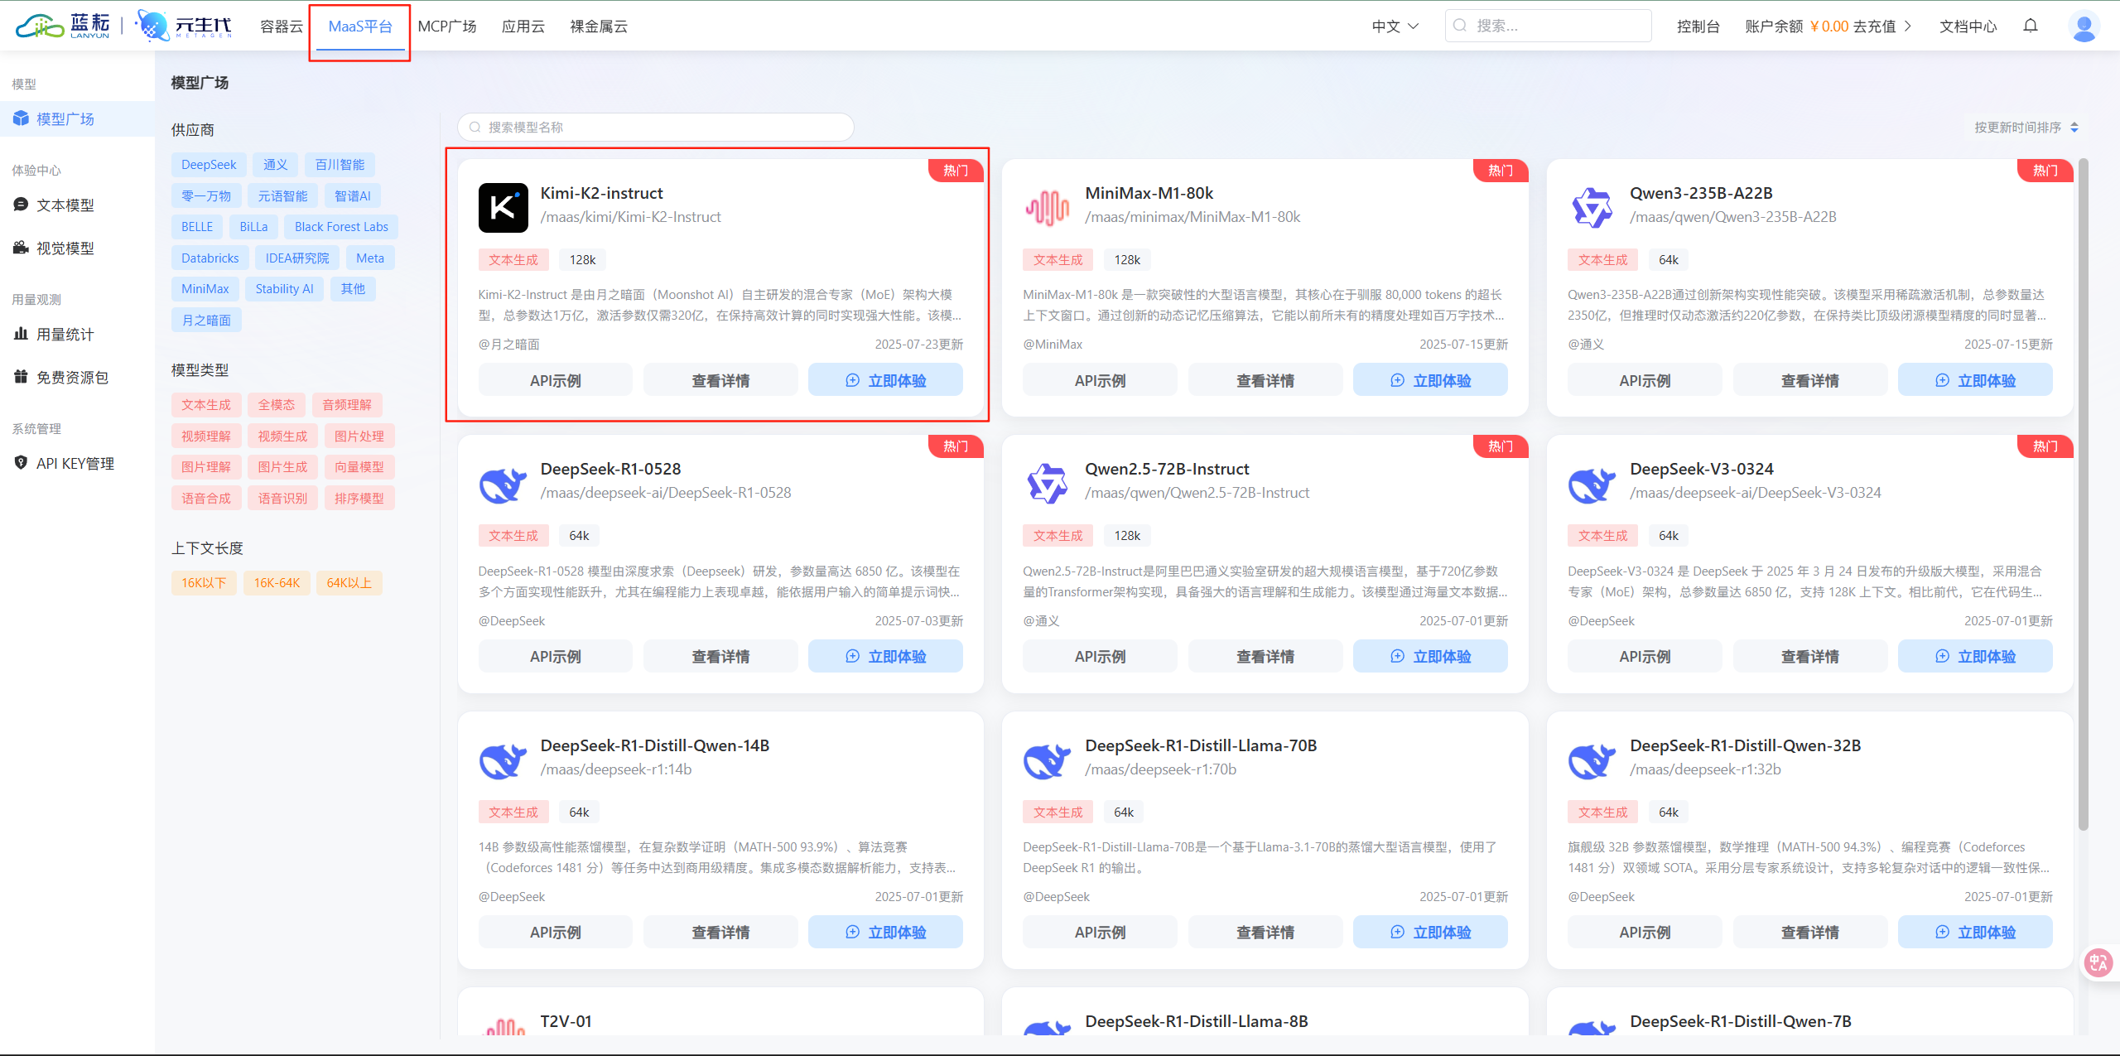Toggle the Black Forest Labs filter

341,227
